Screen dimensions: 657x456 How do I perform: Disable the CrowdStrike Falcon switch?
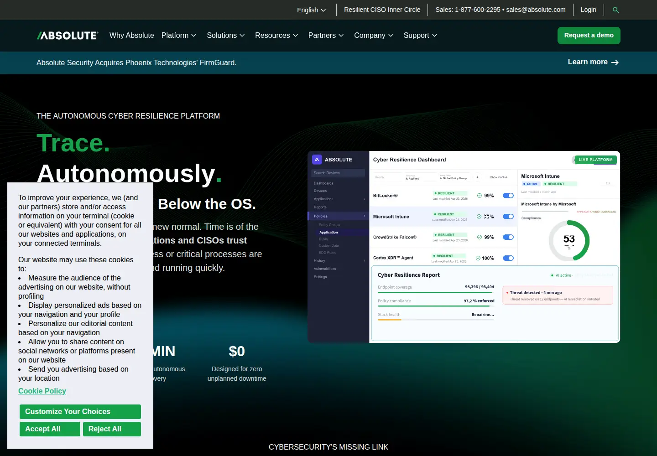point(508,237)
